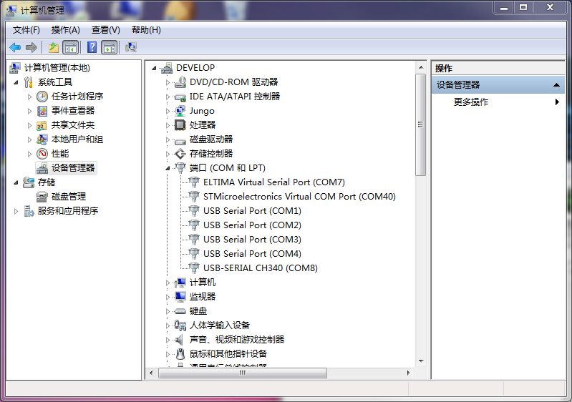Expand the 任务计划程序 node
The width and height of the screenshot is (572, 402).
29,97
